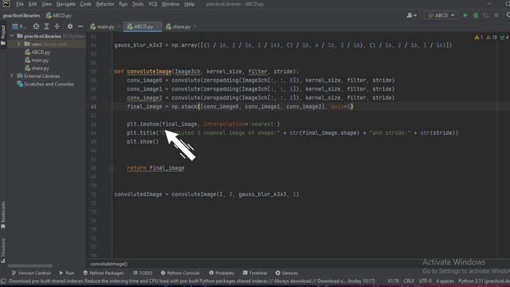
Task: Click the convoluteImage() breadcrumb below editor
Action: click(108, 264)
